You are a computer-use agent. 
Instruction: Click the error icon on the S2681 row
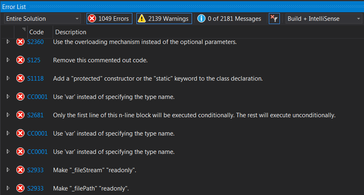20,115
